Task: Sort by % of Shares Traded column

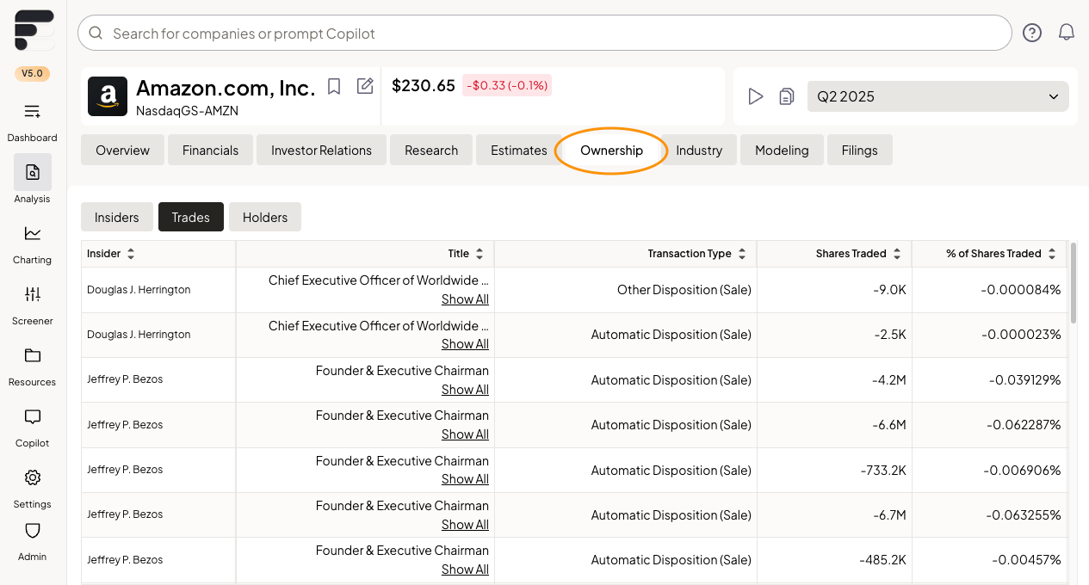Action: click(x=1052, y=254)
